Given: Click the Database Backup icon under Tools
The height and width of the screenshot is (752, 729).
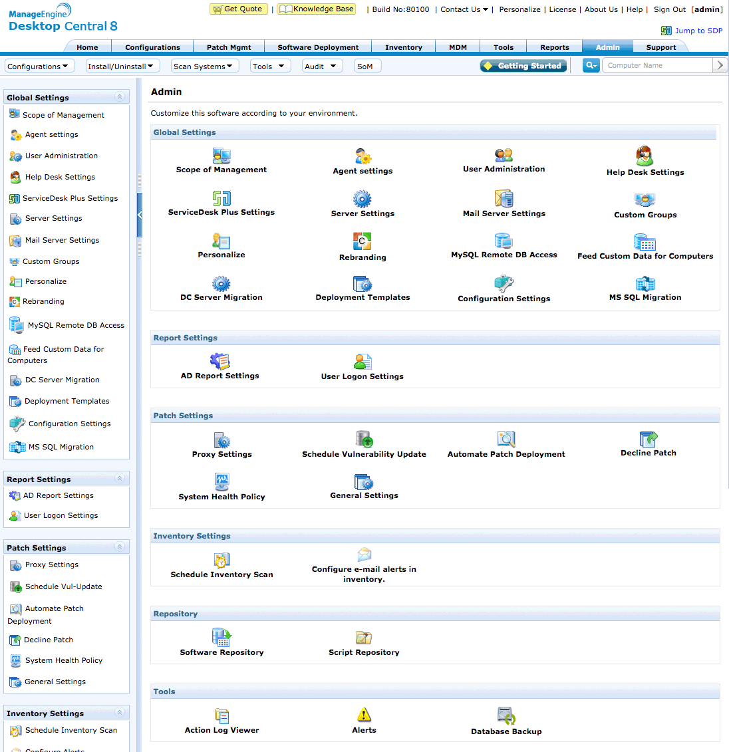Looking at the screenshot, I should [506, 715].
